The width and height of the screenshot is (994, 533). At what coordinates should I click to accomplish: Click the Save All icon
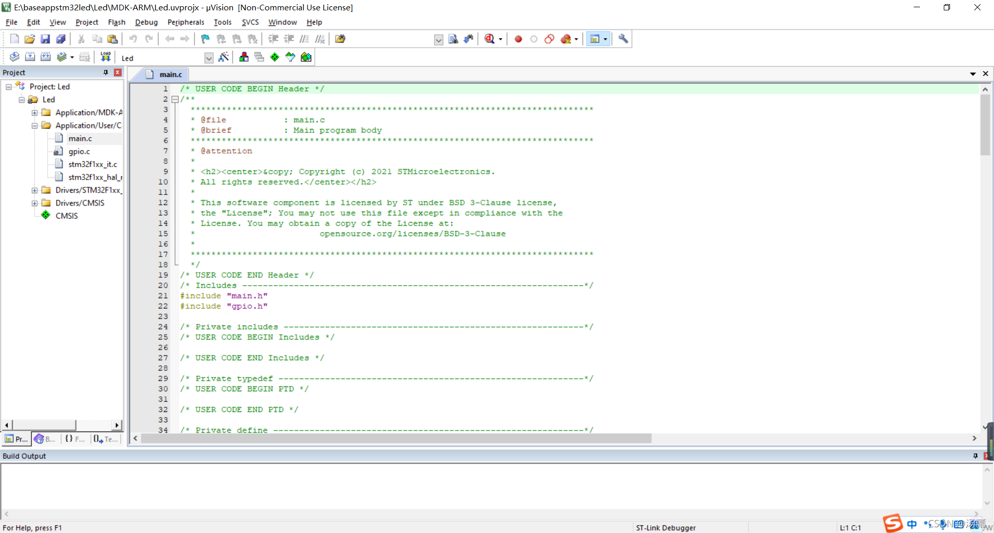tap(61, 39)
